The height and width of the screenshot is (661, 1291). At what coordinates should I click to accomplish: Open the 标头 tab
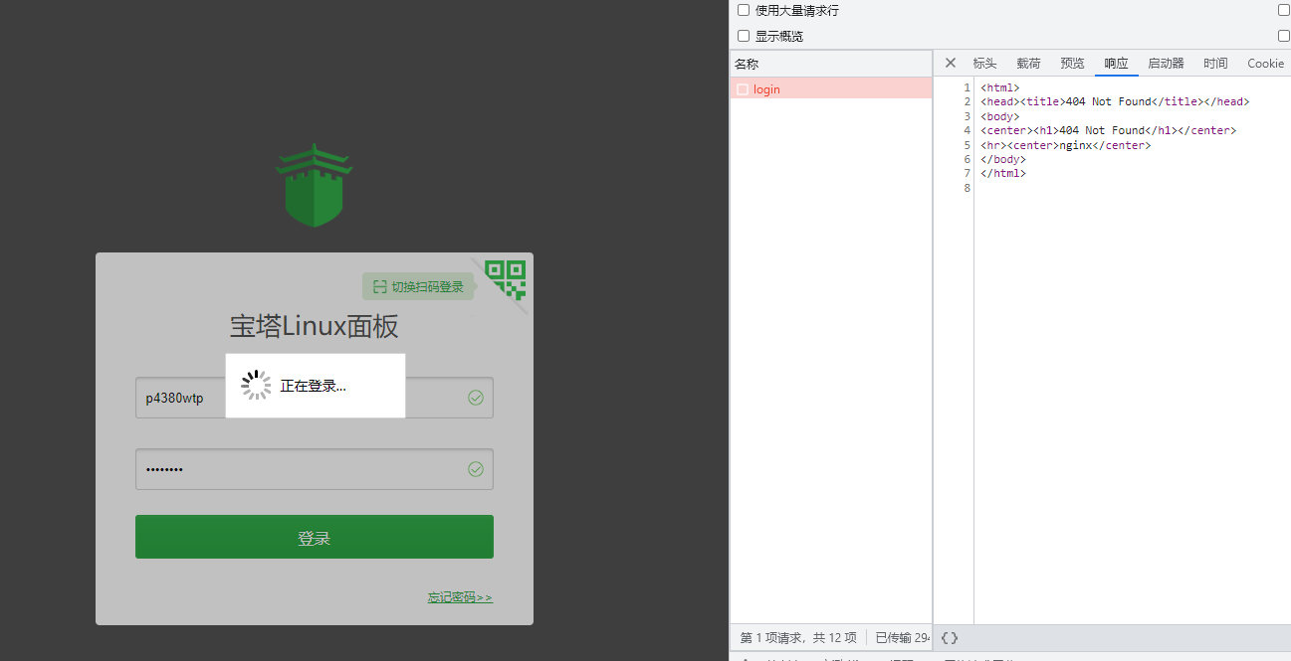tap(984, 64)
